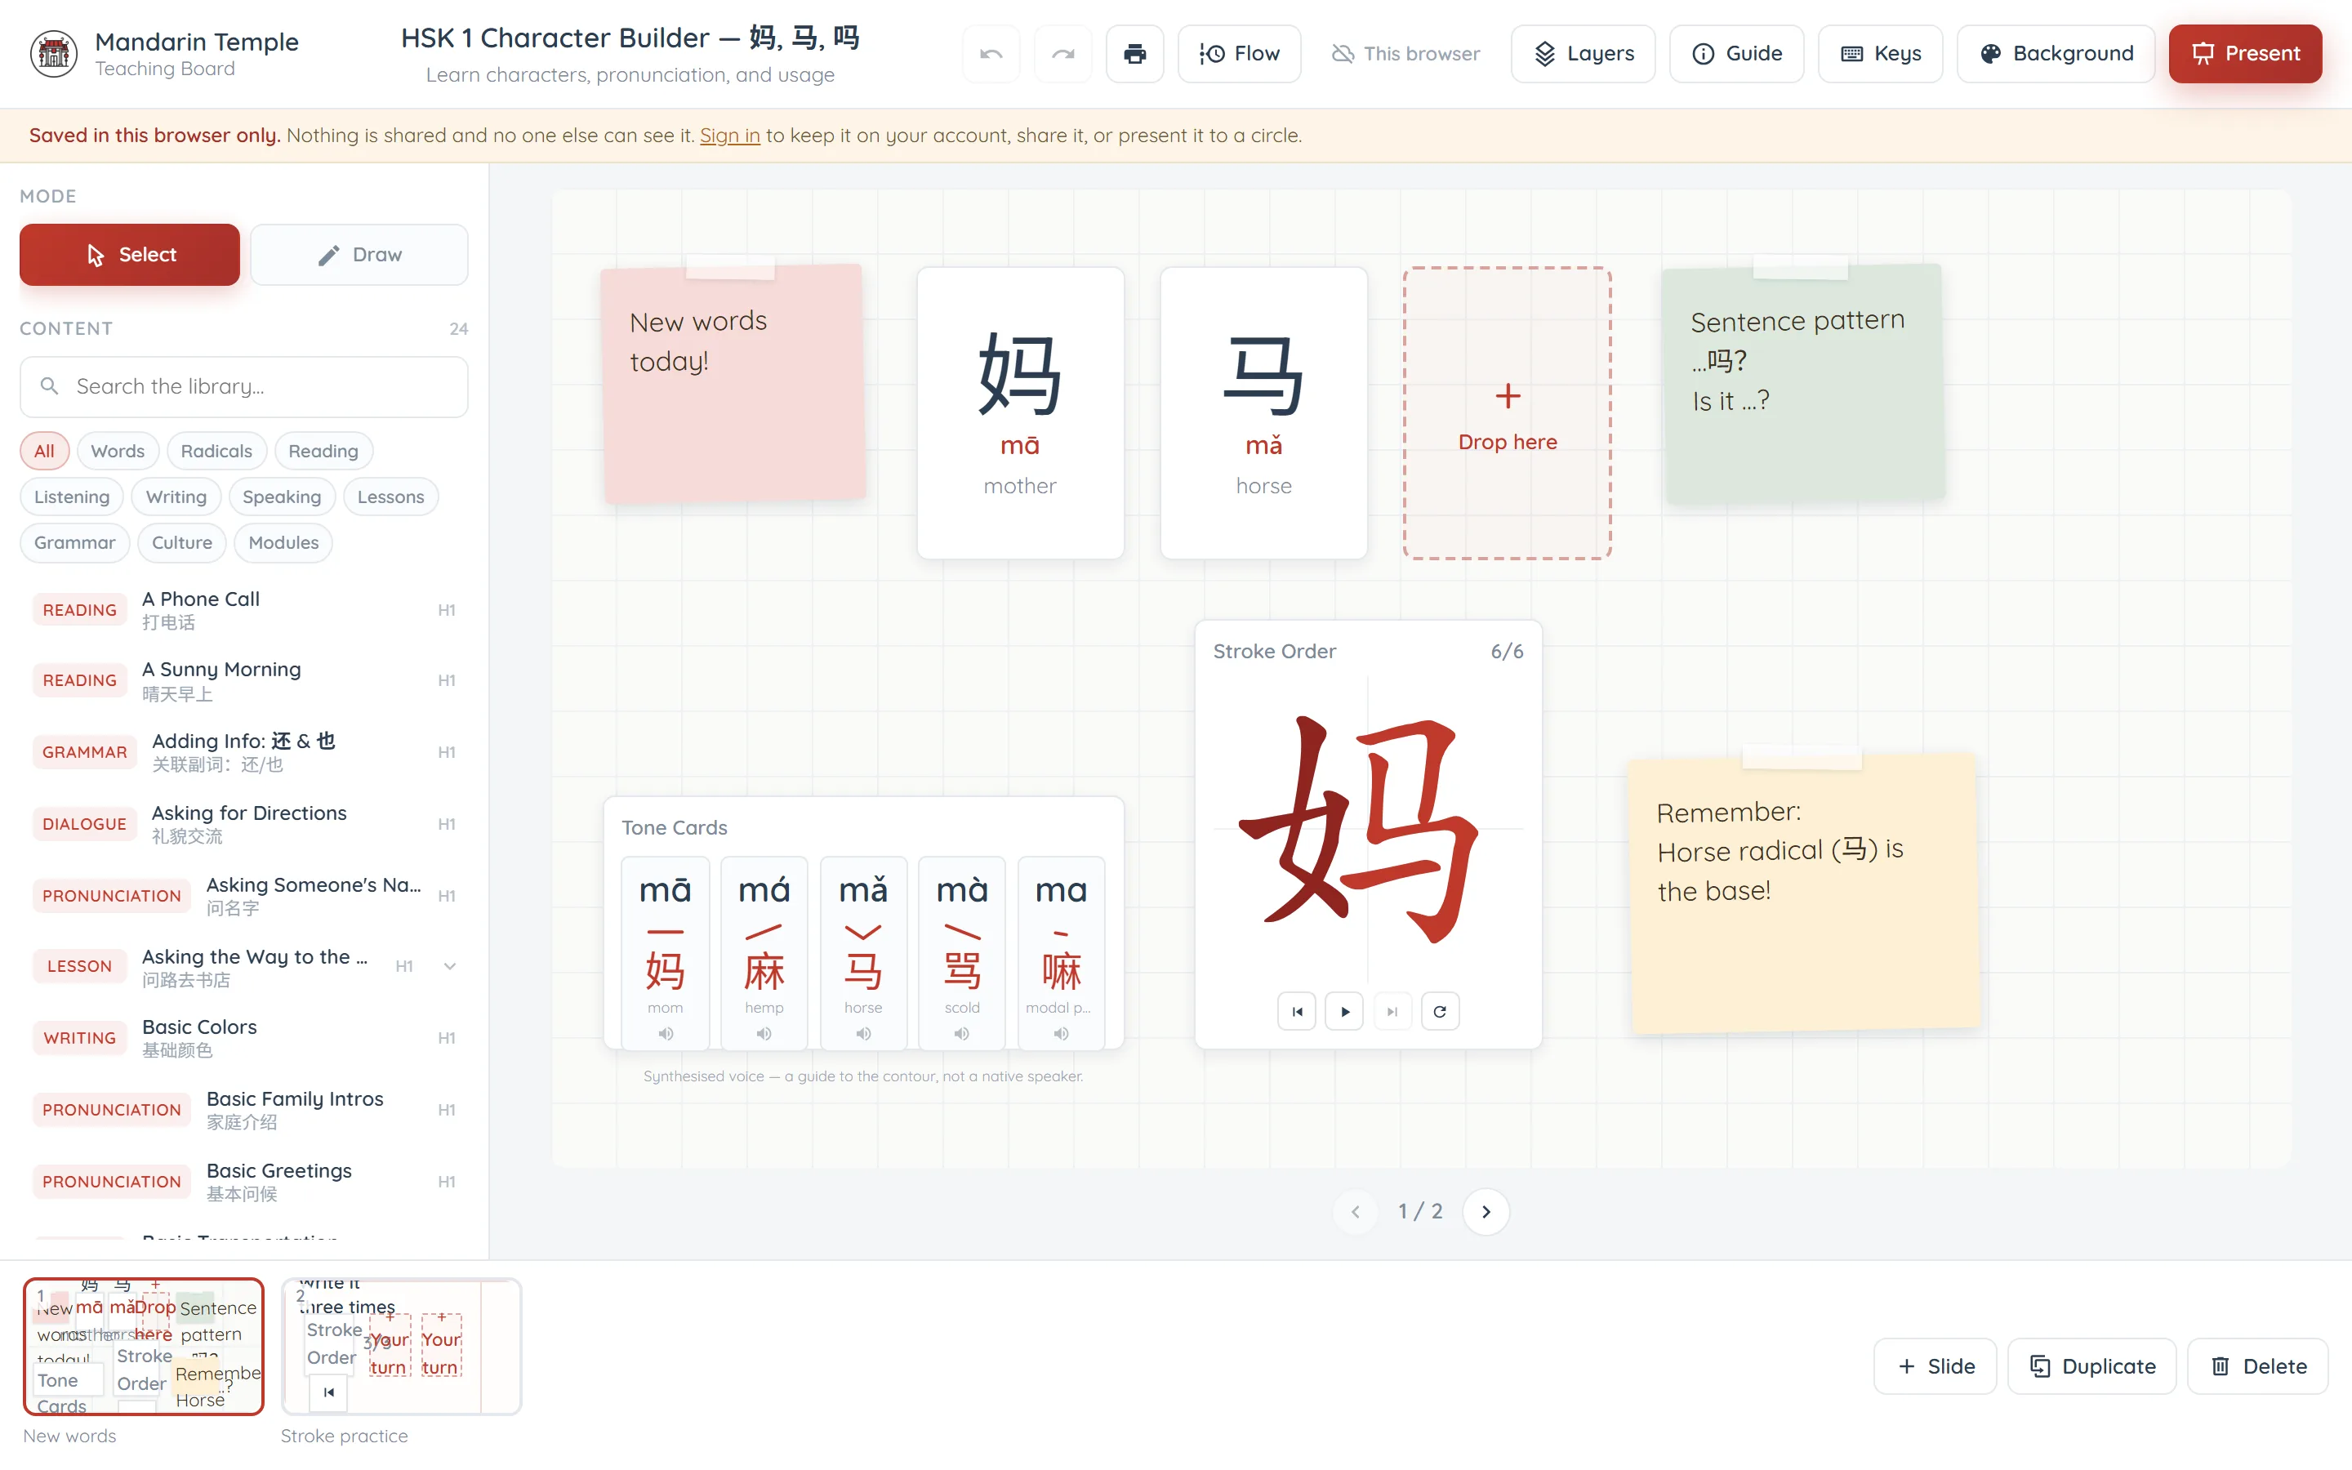Filter library by Words

point(118,451)
